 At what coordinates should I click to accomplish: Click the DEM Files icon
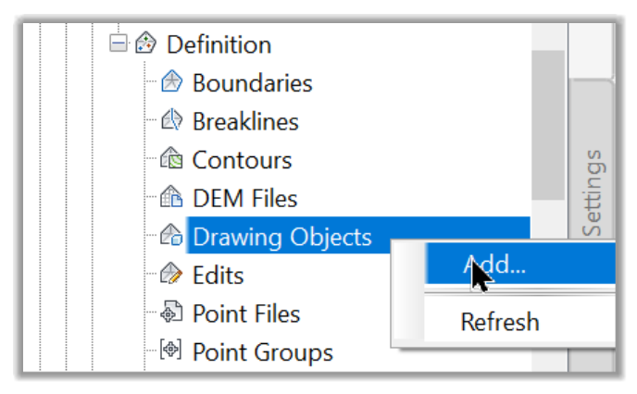tap(171, 197)
